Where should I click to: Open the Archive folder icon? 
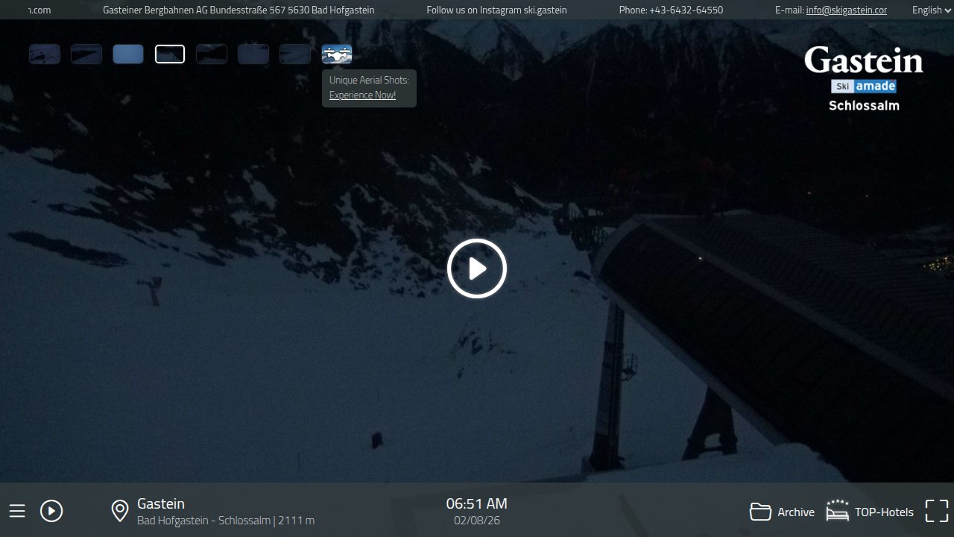pos(760,512)
